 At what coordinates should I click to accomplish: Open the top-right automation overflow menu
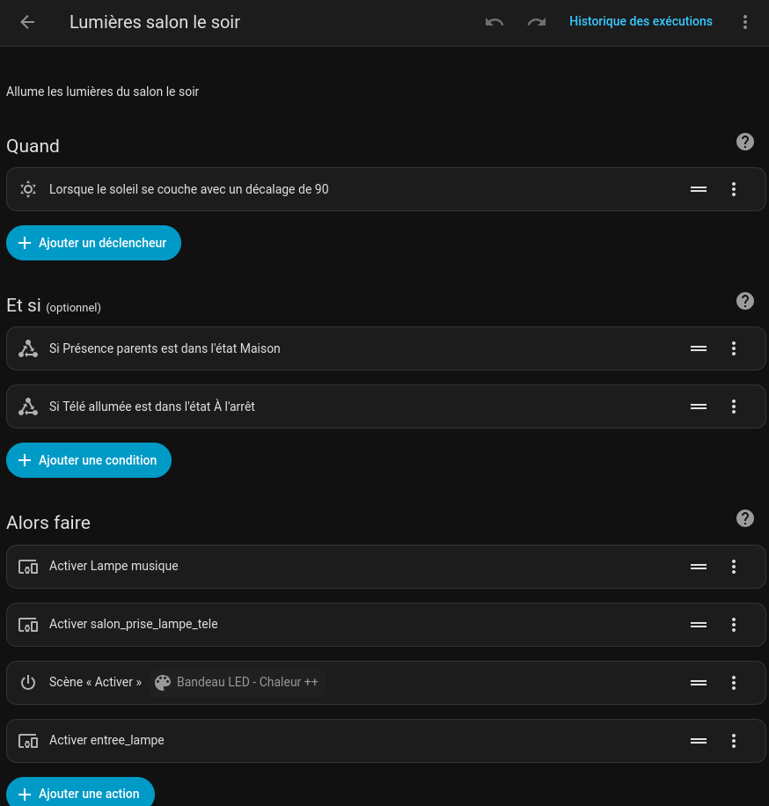click(745, 22)
